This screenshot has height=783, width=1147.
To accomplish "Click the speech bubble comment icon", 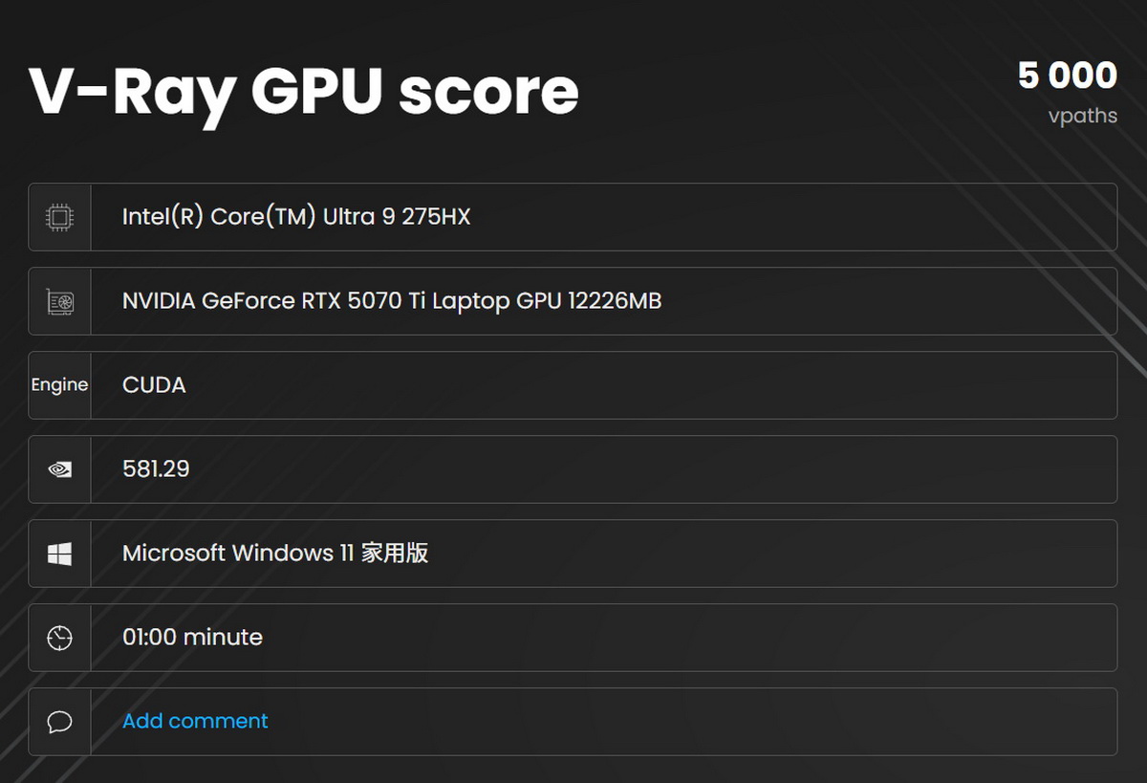I will tap(59, 722).
